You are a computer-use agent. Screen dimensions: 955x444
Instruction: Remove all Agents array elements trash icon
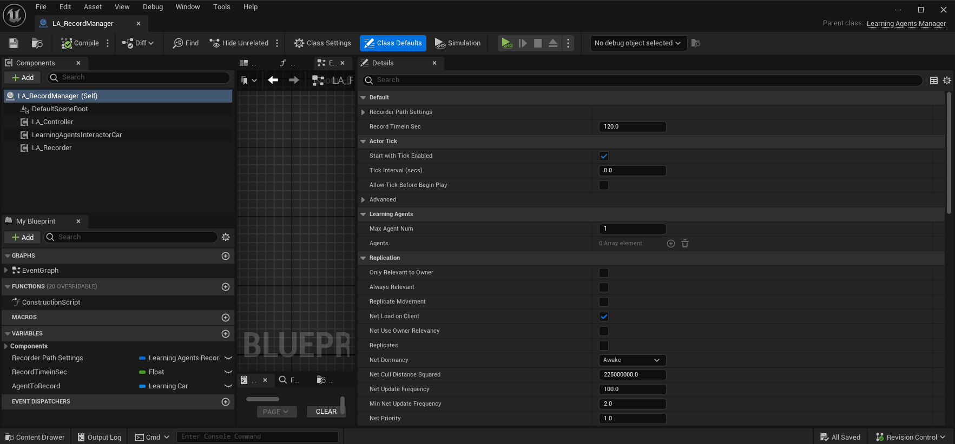(x=685, y=244)
